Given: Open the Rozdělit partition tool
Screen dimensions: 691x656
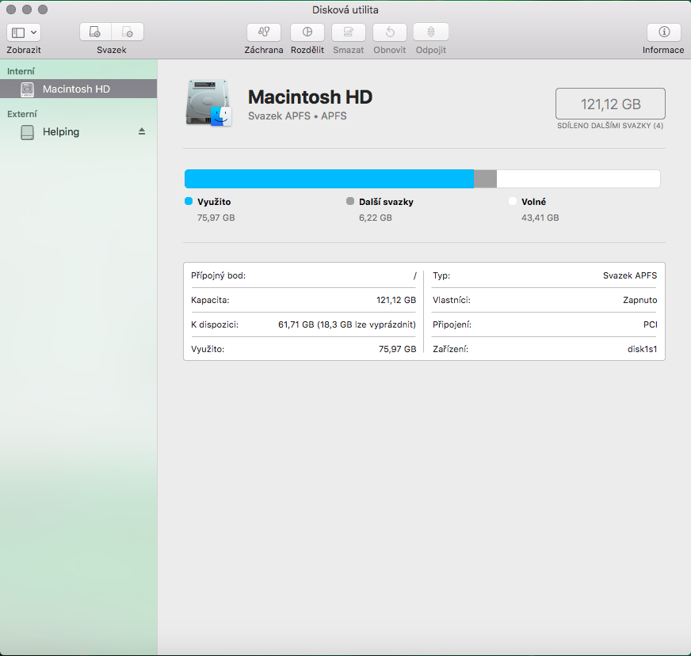Looking at the screenshot, I should (x=307, y=32).
